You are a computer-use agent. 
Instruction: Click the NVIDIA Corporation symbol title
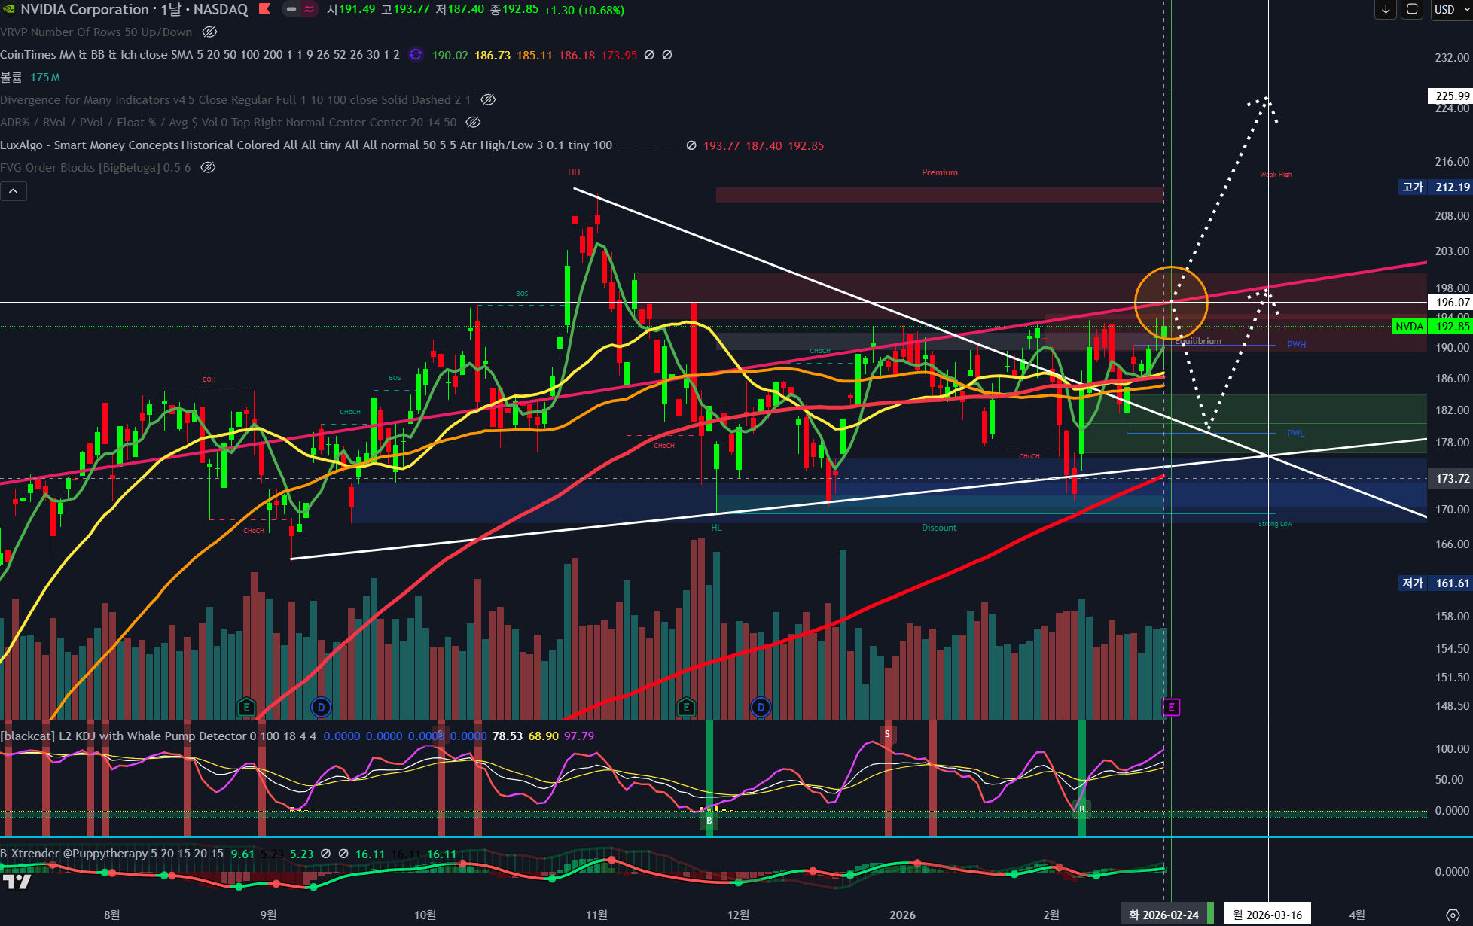point(84,9)
